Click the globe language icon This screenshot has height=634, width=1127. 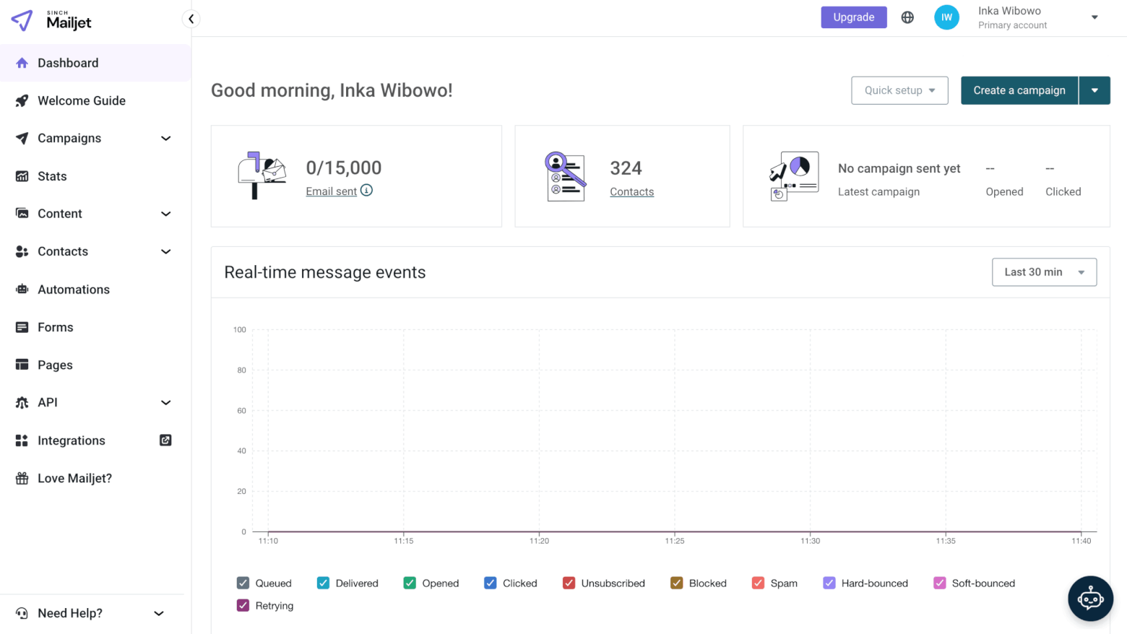[907, 17]
